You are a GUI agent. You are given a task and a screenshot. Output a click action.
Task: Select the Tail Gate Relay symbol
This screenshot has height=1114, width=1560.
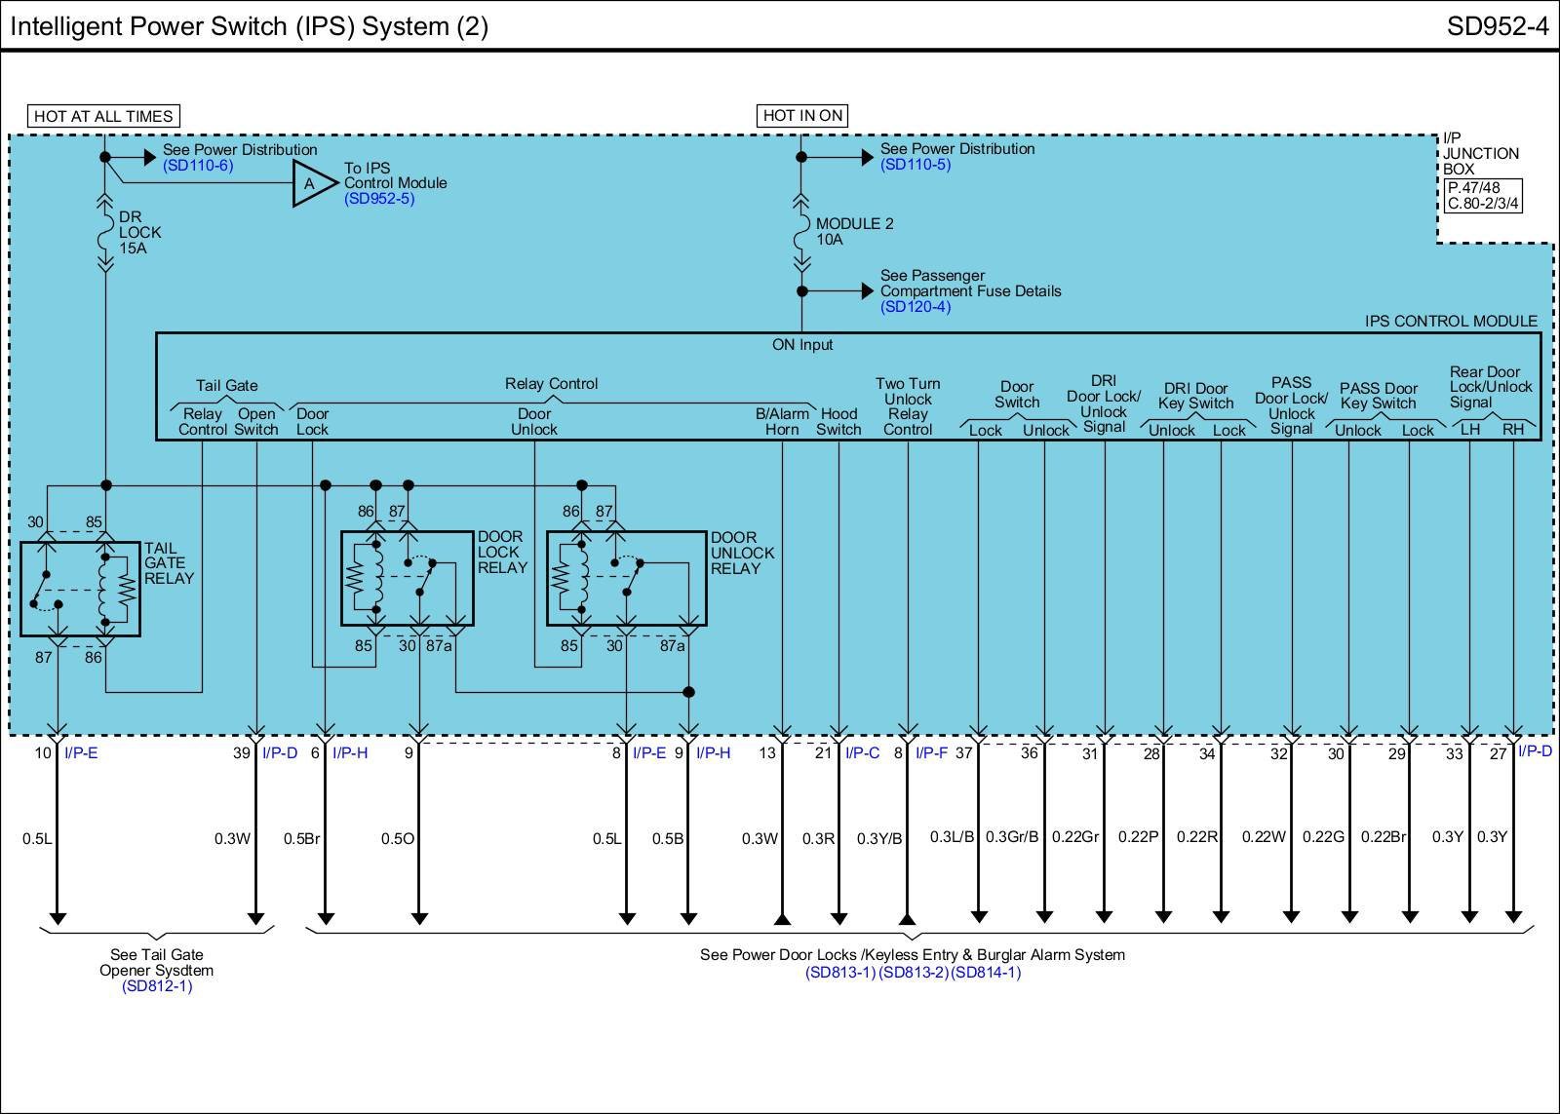[80, 589]
